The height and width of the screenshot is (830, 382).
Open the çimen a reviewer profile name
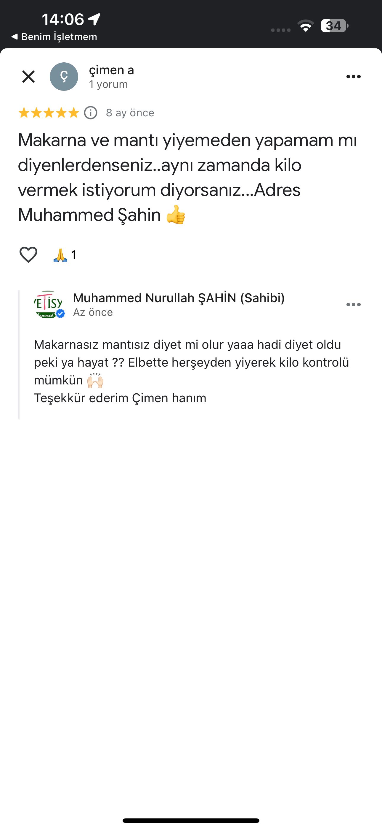111,70
